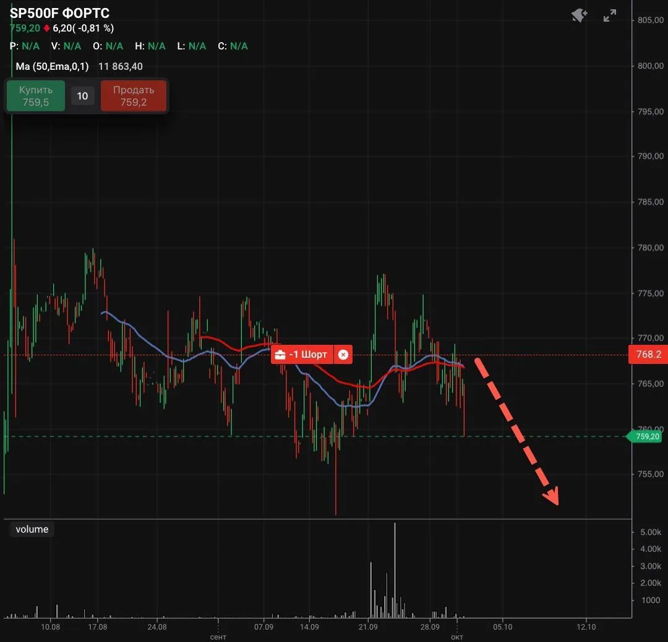Click the 755,00 price axis label
668x642 pixels.
pyautogui.click(x=651, y=474)
